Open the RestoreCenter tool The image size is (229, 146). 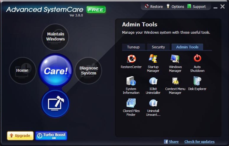pos(131,60)
